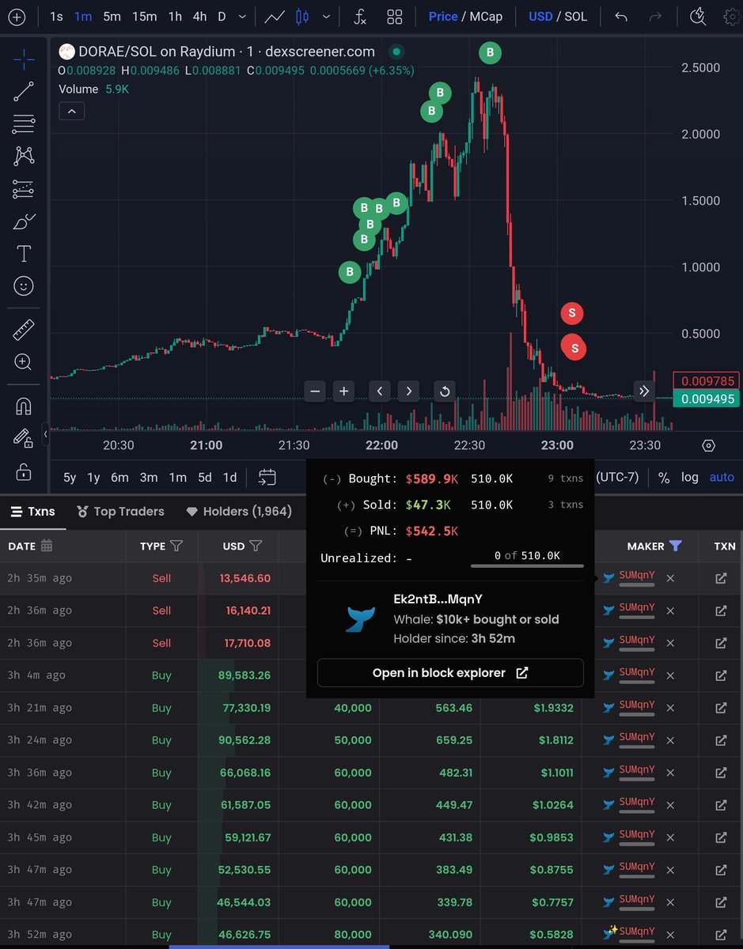The width and height of the screenshot is (743, 949).
Task: Select the 4h timeframe
Action: pyautogui.click(x=199, y=17)
